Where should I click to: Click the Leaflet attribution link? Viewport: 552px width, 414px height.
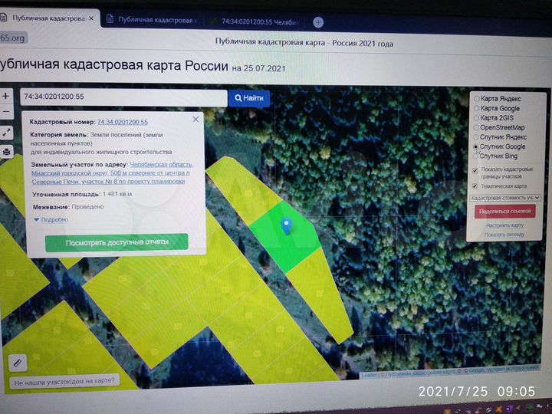click(x=369, y=375)
